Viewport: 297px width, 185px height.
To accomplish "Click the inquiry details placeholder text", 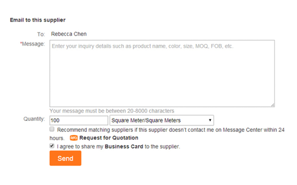I will (x=143, y=46).
